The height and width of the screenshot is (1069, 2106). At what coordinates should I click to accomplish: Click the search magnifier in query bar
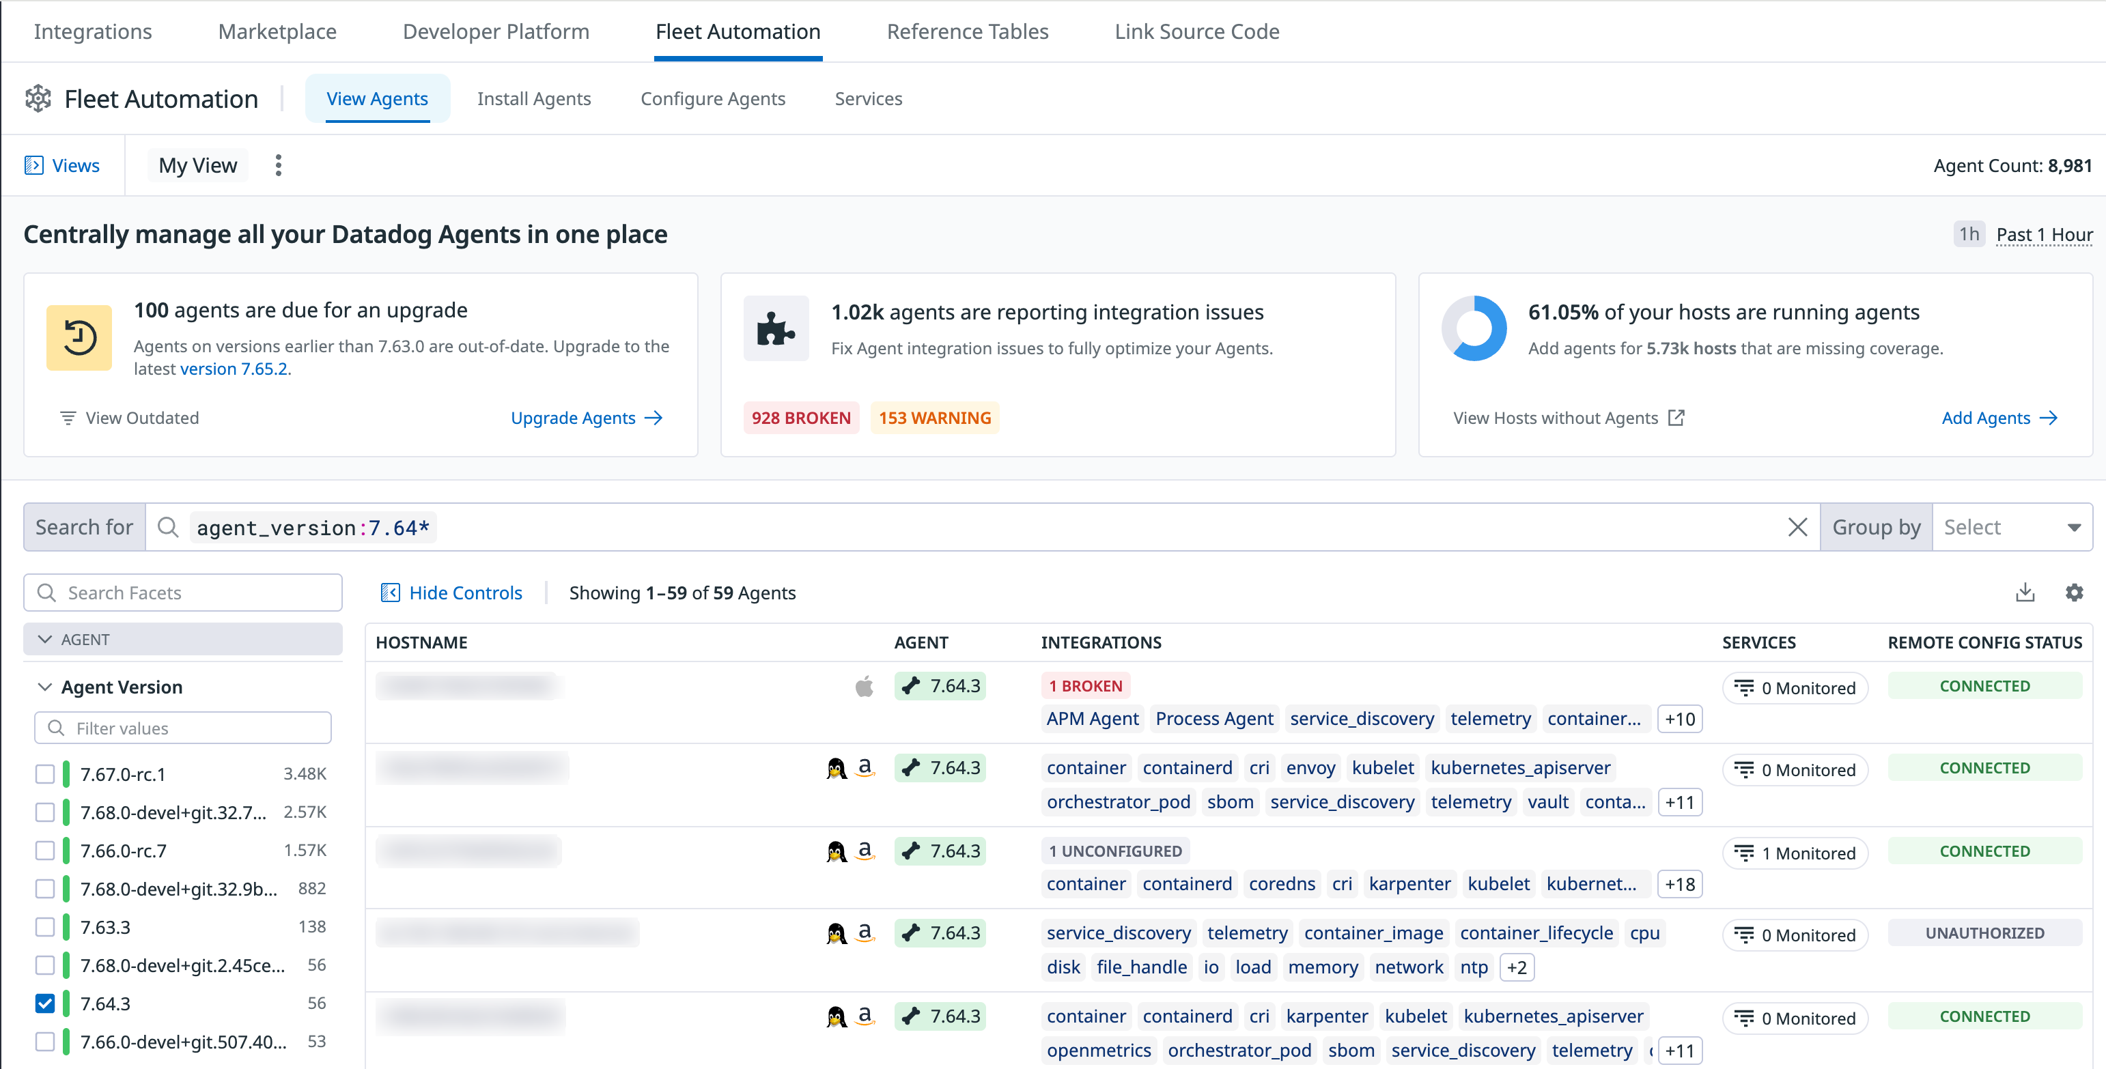pos(167,527)
